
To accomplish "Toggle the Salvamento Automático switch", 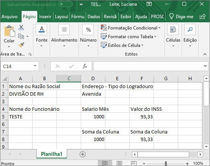I will [66, 4].
